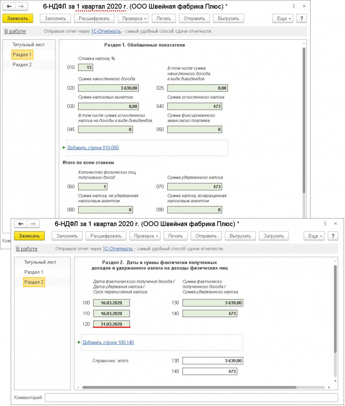This screenshot has height=406, width=345.
Task: Click help question mark in front window
Action: pyautogui.click(x=334, y=236)
